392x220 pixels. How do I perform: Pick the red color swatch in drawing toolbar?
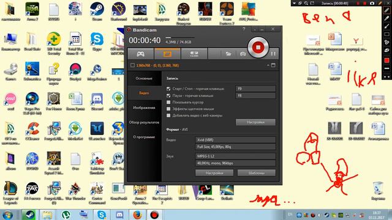coord(386,61)
